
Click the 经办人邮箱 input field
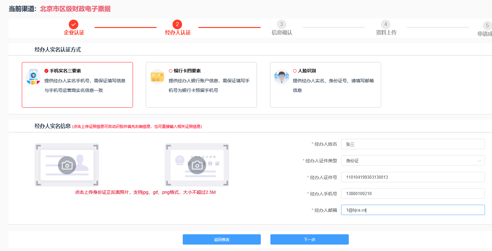(412, 210)
